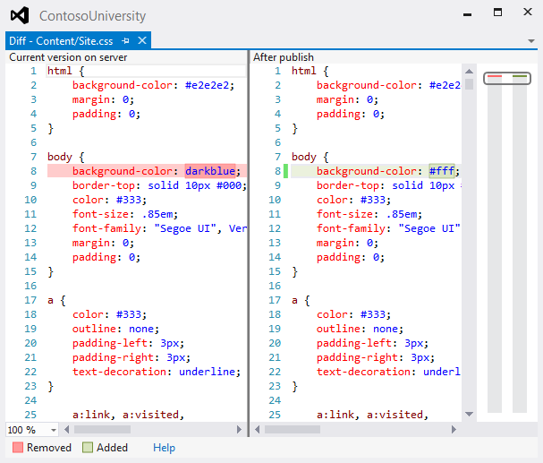Select the Diff - Content/Site.css tab
This screenshot has height=463, width=543.
pyautogui.click(x=61, y=40)
